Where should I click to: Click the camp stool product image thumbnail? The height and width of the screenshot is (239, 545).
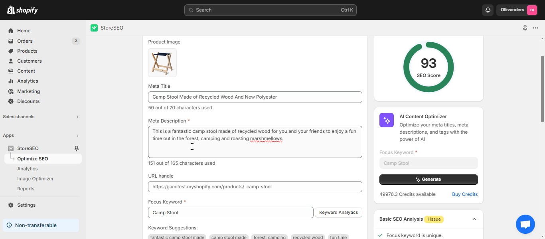[162, 63]
